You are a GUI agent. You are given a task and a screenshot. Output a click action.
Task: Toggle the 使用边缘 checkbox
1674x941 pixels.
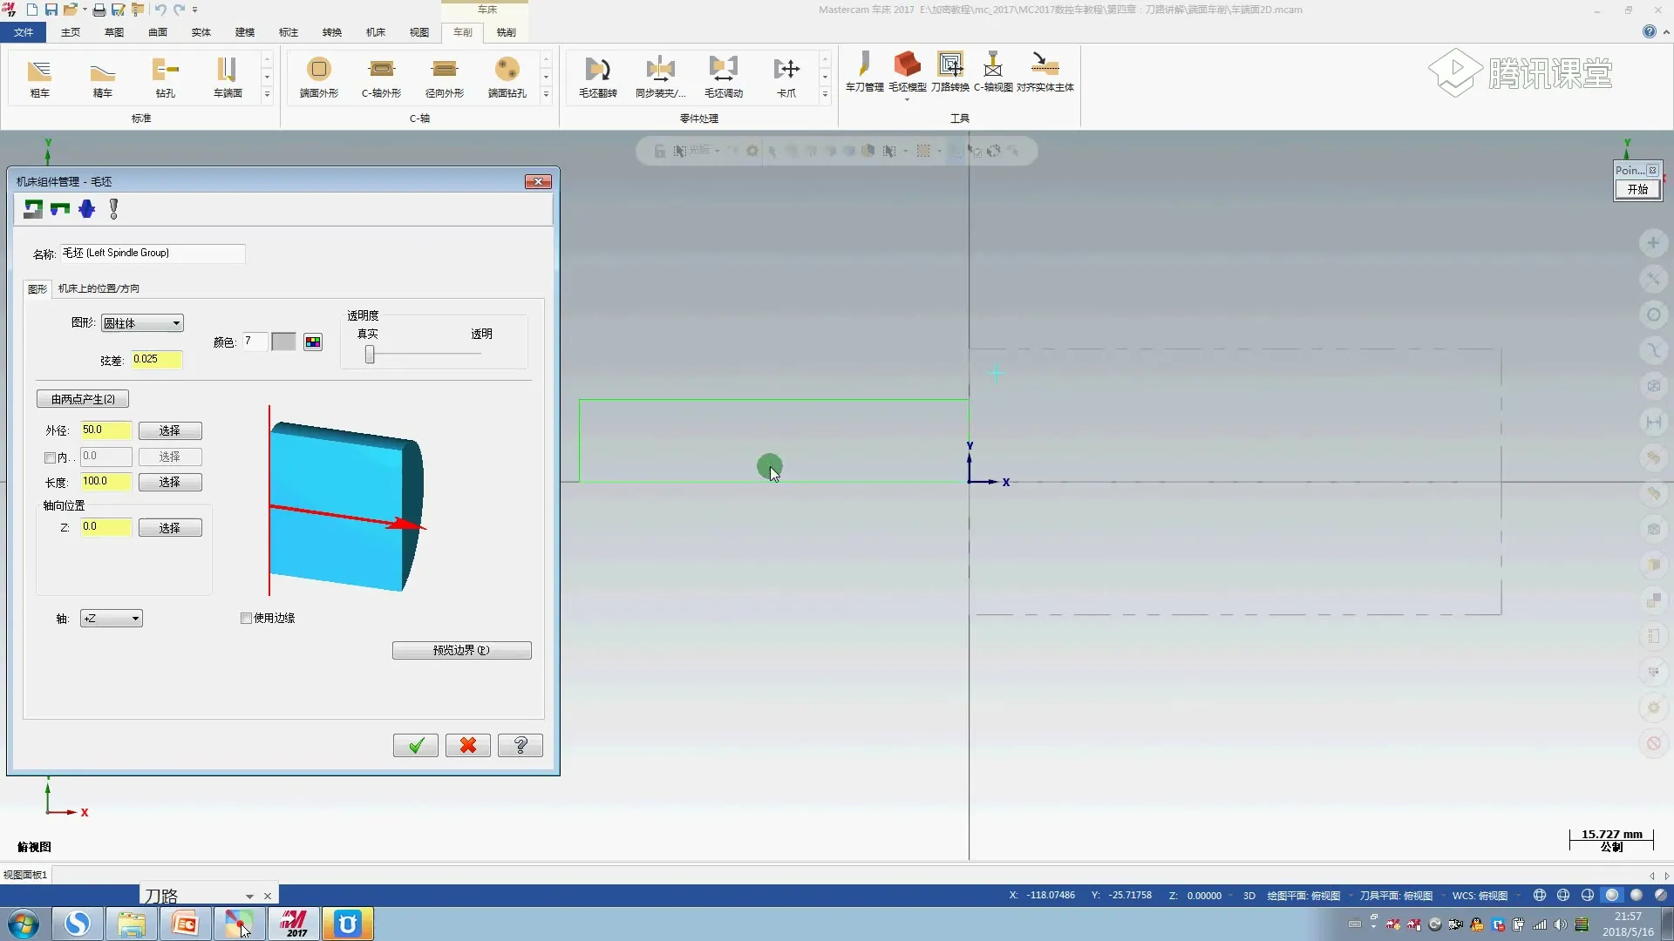pyautogui.click(x=247, y=618)
